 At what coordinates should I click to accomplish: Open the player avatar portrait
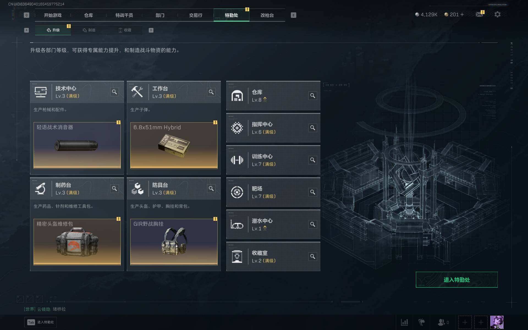point(497,322)
